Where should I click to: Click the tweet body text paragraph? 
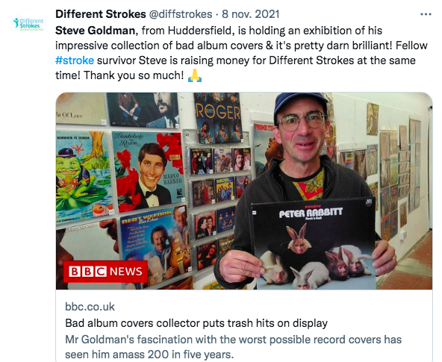[x=241, y=53]
